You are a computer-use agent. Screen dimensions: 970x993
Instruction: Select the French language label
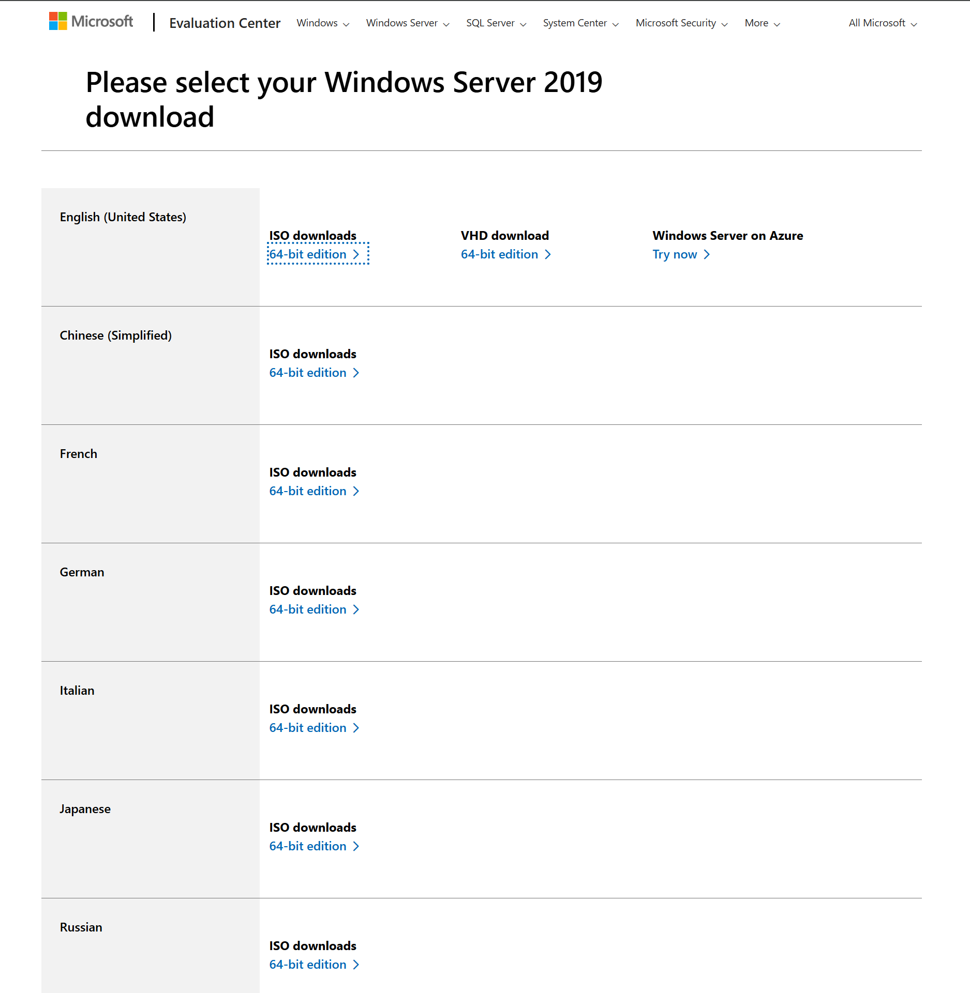79,454
